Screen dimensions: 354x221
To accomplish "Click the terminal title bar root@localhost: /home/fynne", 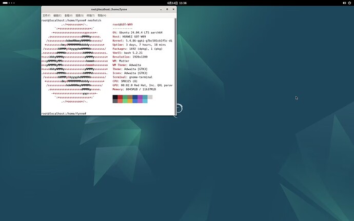I will 109,9.
